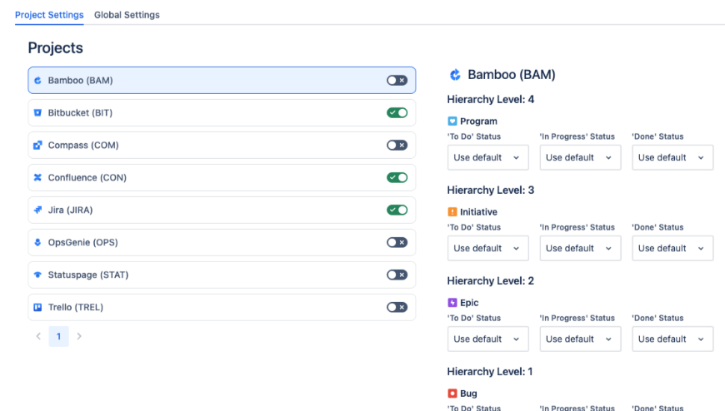This screenshot has width=725, height=411.
Task: Click the Compass project icon
Action: (37, 146)
